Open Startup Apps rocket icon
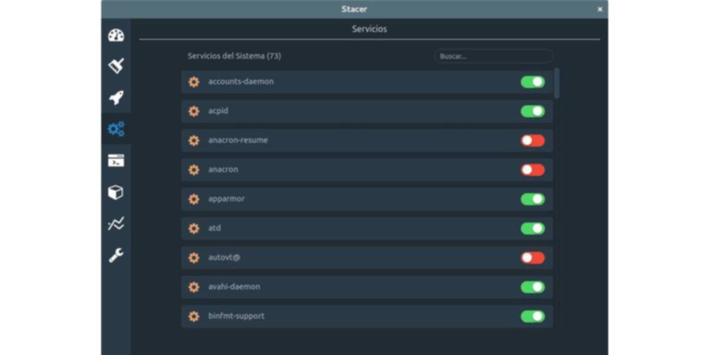Image resolution: width=710 pixels, height=355 pixels. [116, 98]
